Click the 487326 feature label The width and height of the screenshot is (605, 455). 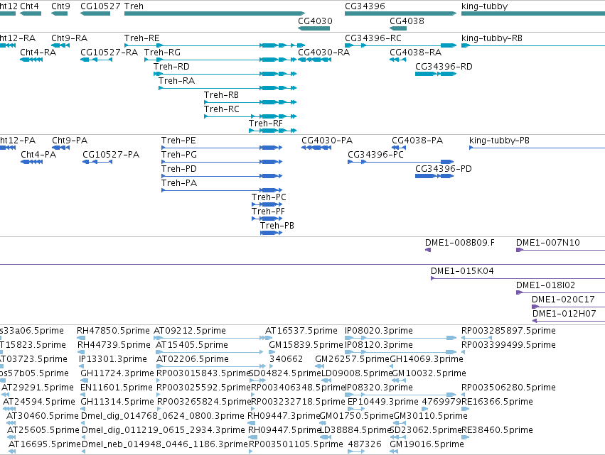[365, 444]
